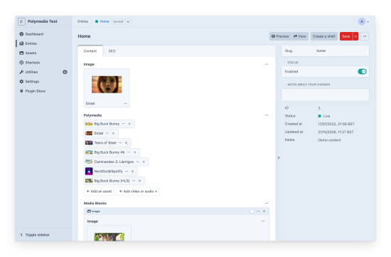The image size is (391, 257).
Task: Click the Sintel image thumbnail
Action: pos(107,85)
